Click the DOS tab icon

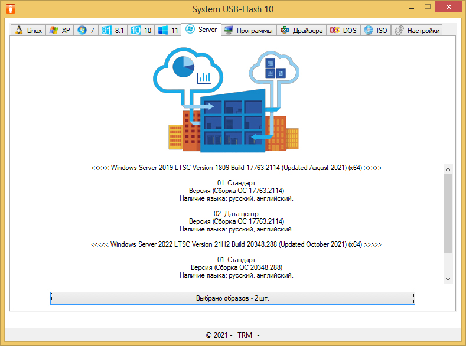335,30
